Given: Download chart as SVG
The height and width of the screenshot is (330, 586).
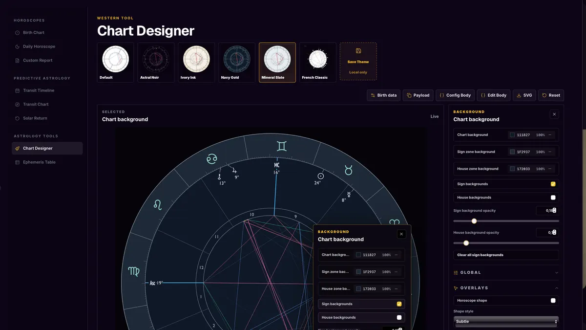Looking at the screenshot, I should [x=524, y=95].
